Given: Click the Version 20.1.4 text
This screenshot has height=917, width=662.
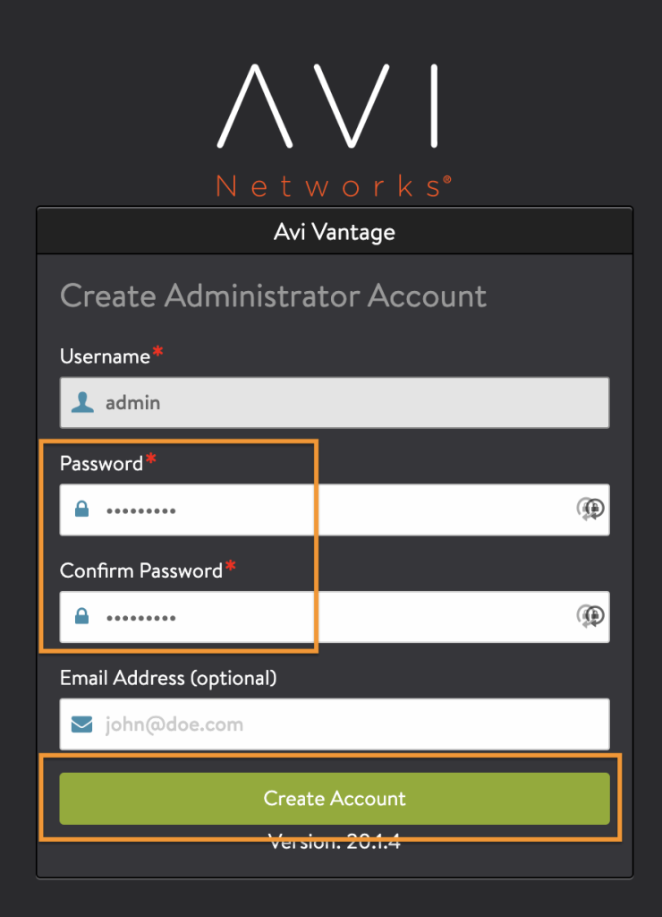Looking at the screenshot, I should tap(335, 842).
